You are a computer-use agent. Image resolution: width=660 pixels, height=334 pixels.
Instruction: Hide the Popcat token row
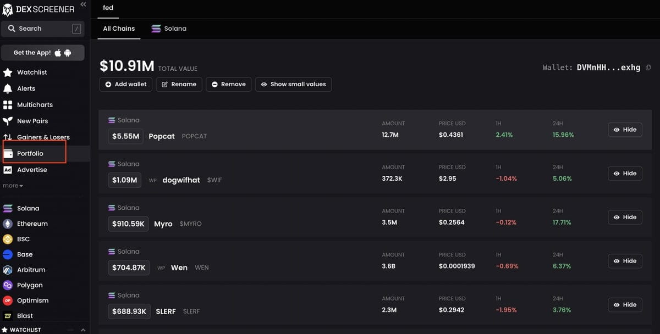pos(625,130)
